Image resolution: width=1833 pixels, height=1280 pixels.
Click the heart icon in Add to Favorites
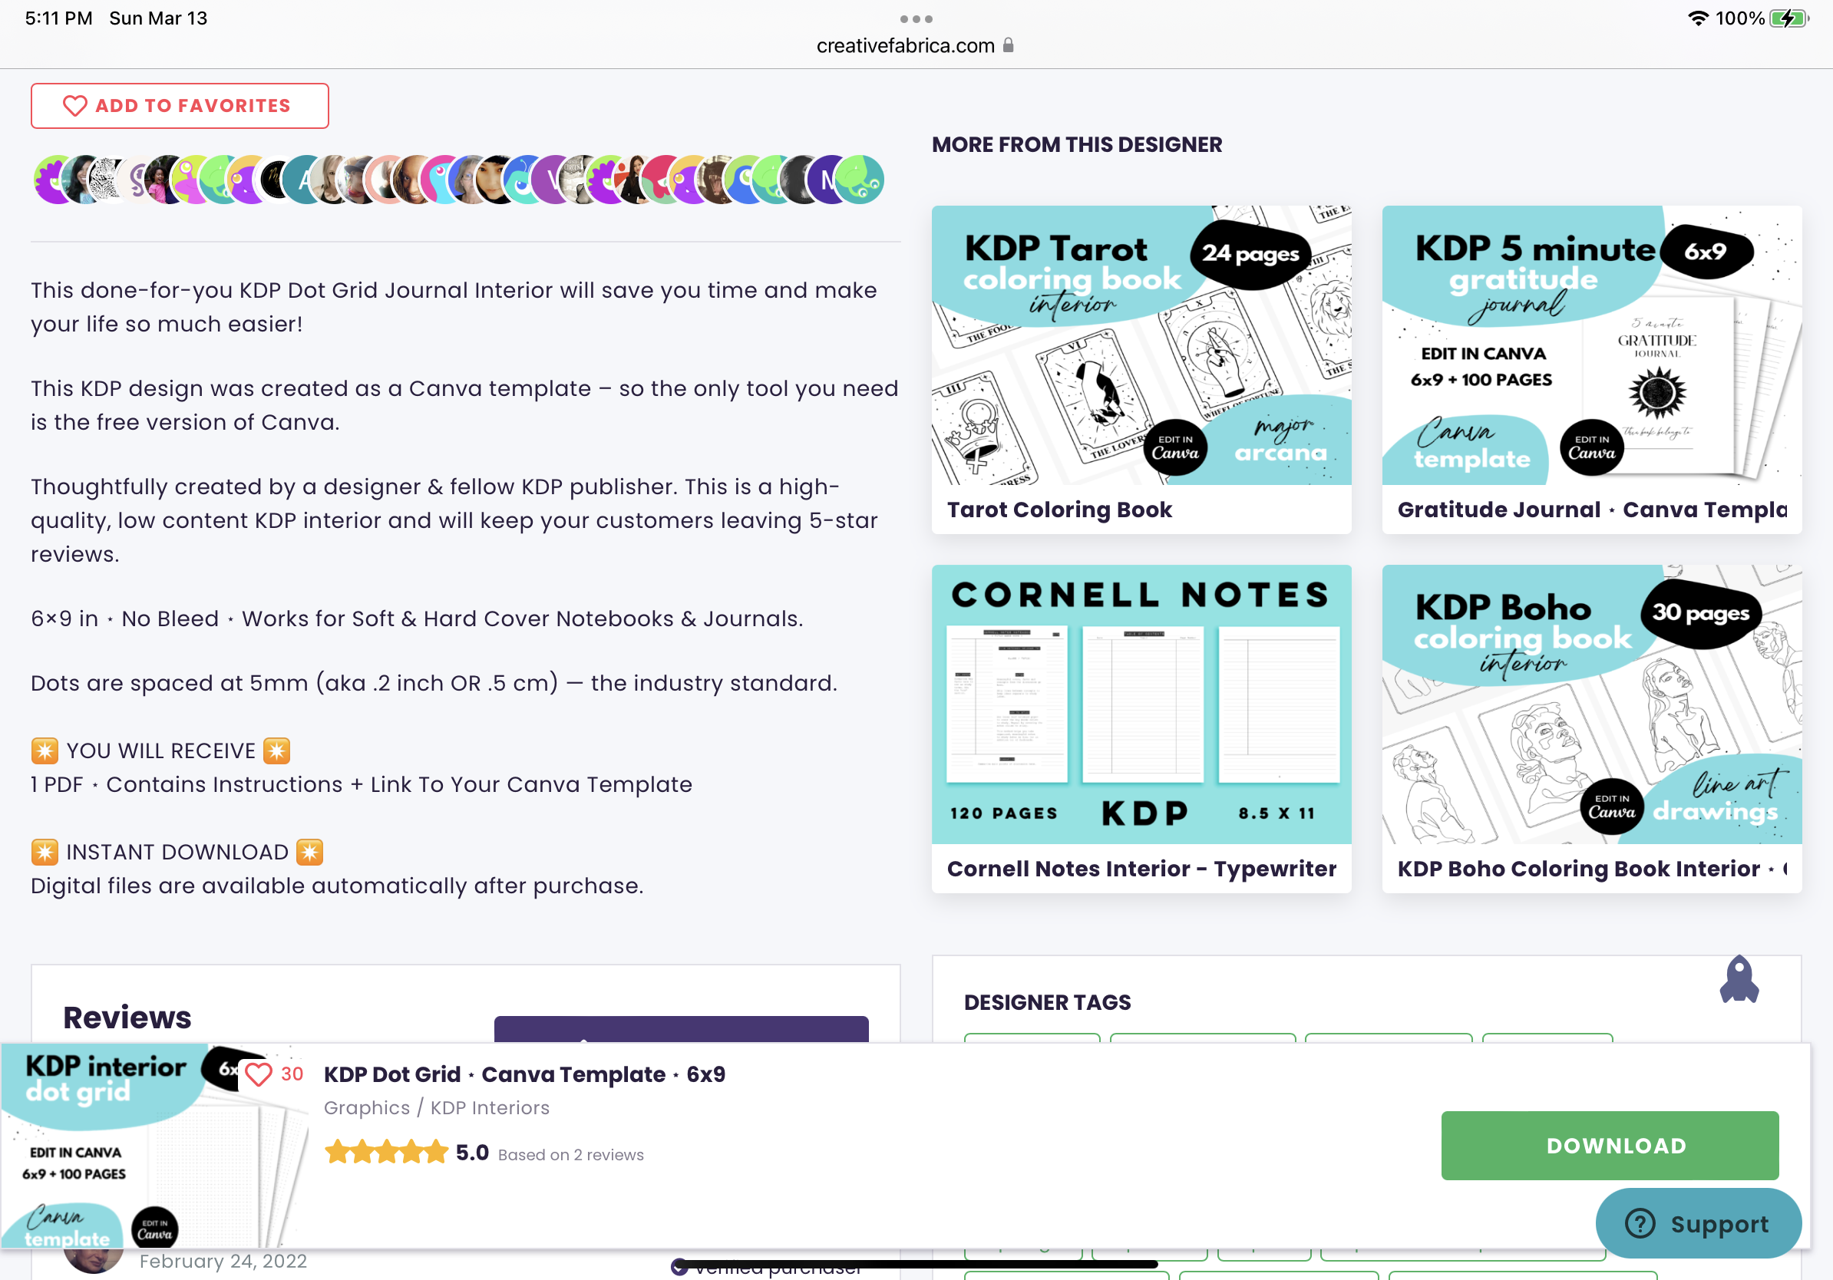pyautogui.click(x=74, y=106)
